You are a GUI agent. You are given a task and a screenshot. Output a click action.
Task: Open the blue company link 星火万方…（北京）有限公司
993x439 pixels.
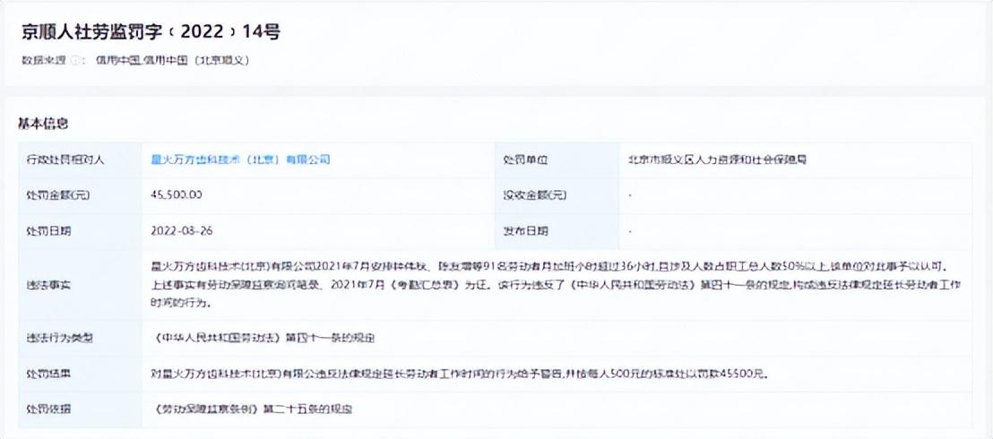240,159
